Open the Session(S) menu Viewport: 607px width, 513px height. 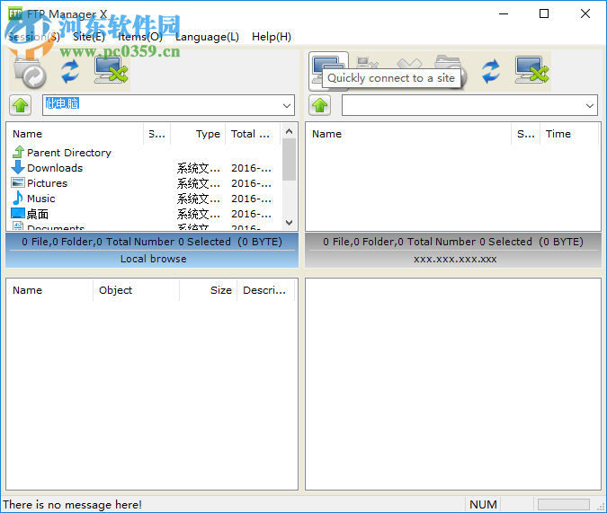34,37
